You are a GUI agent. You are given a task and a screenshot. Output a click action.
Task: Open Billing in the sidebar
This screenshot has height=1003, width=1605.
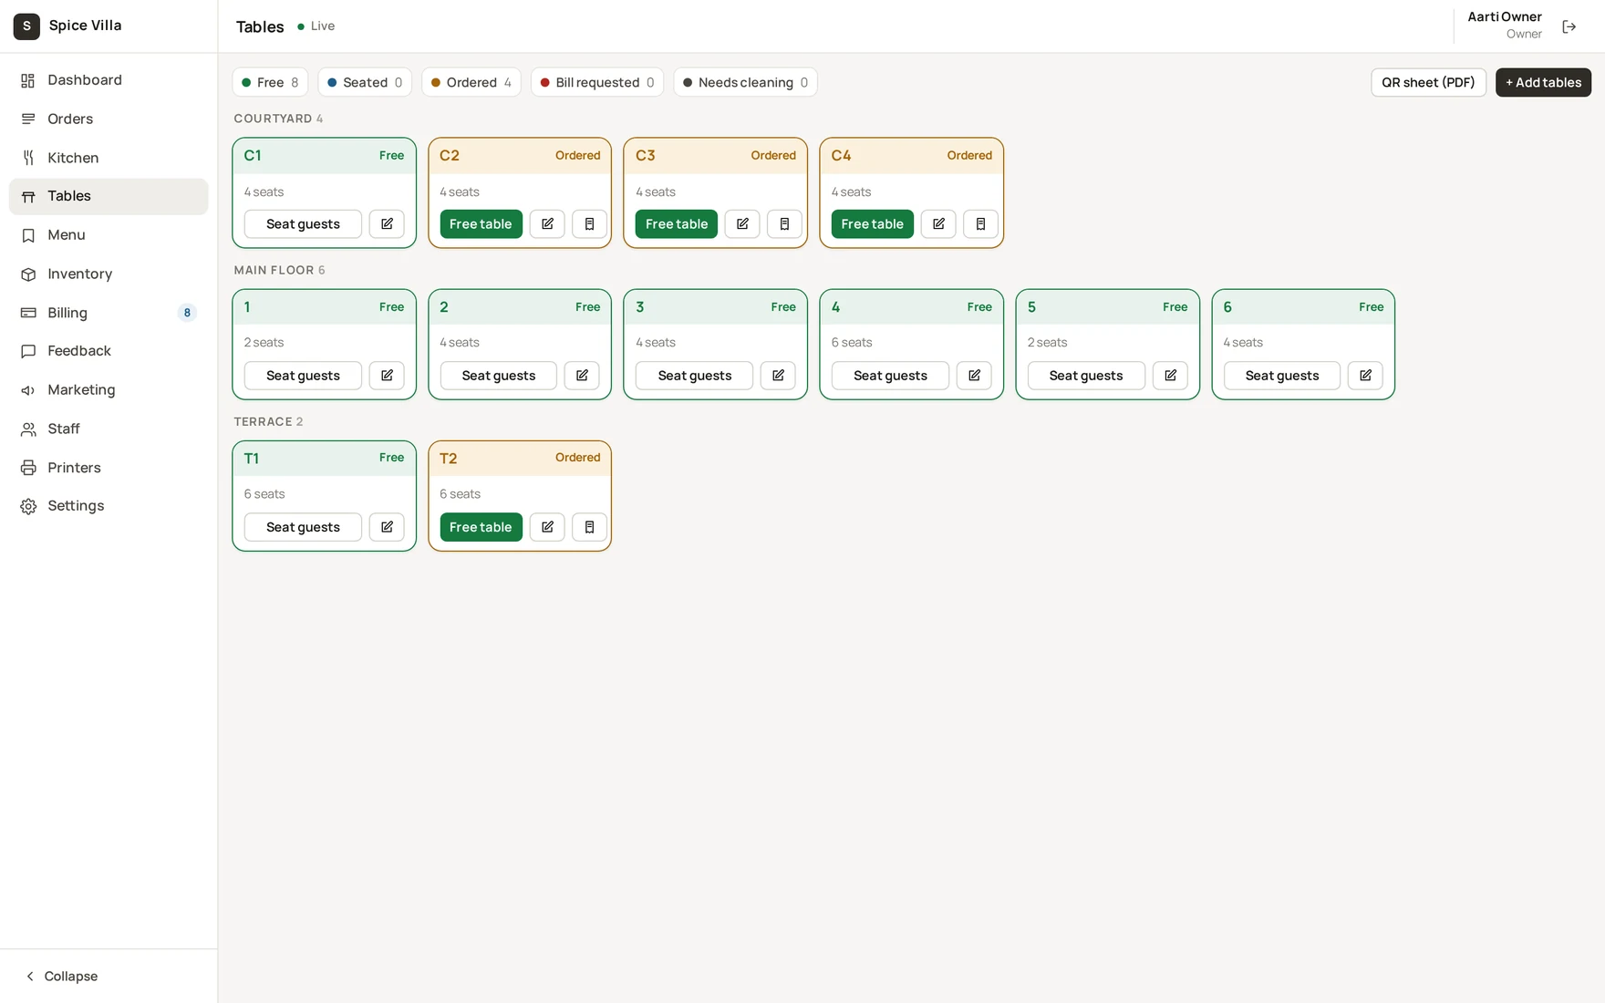point(109,313)
